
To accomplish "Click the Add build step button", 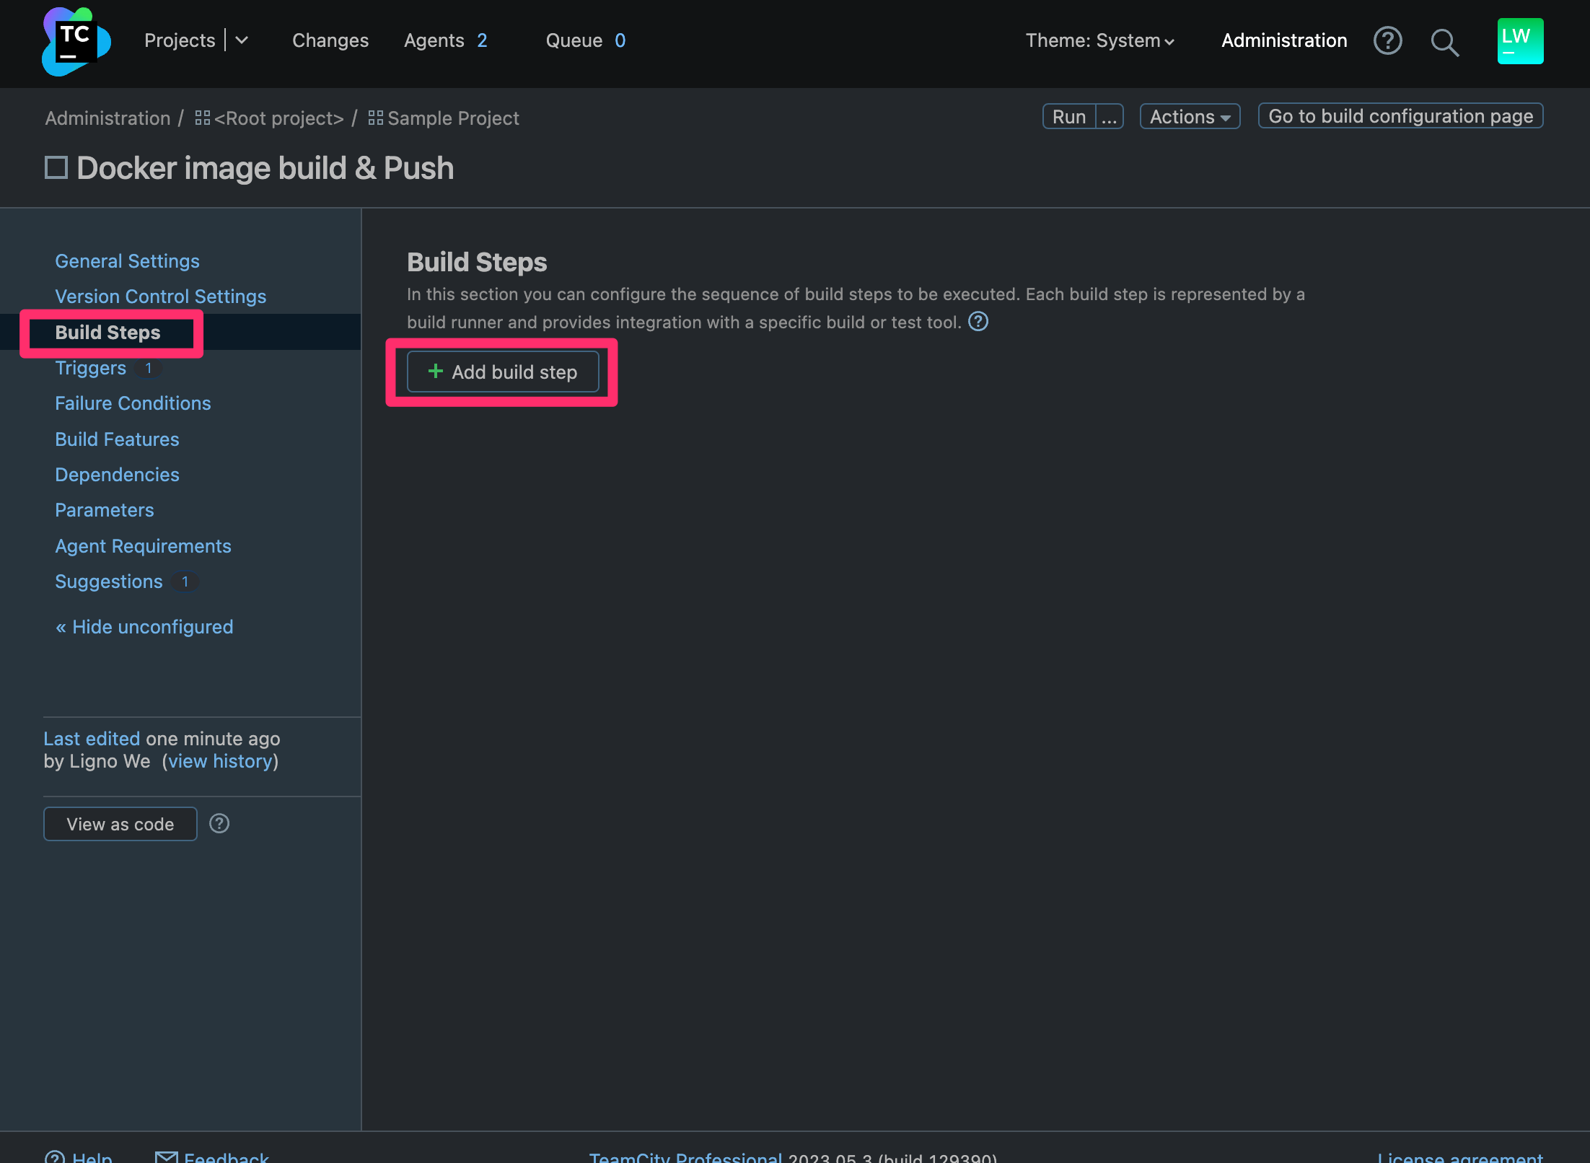I will [x=503, y=372].
